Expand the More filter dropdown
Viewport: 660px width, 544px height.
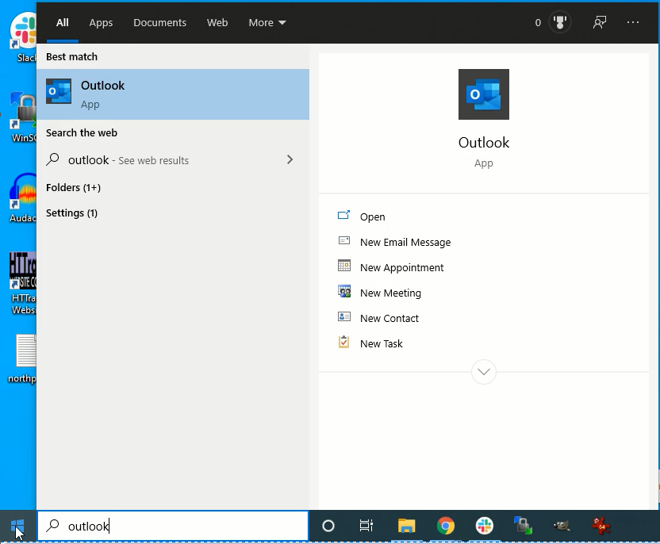(267, 23)
